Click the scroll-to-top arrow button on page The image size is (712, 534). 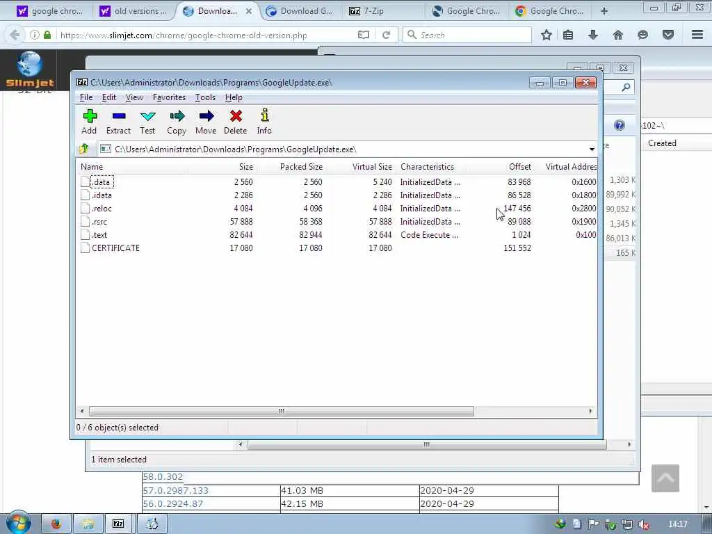(x=665, y=478)
